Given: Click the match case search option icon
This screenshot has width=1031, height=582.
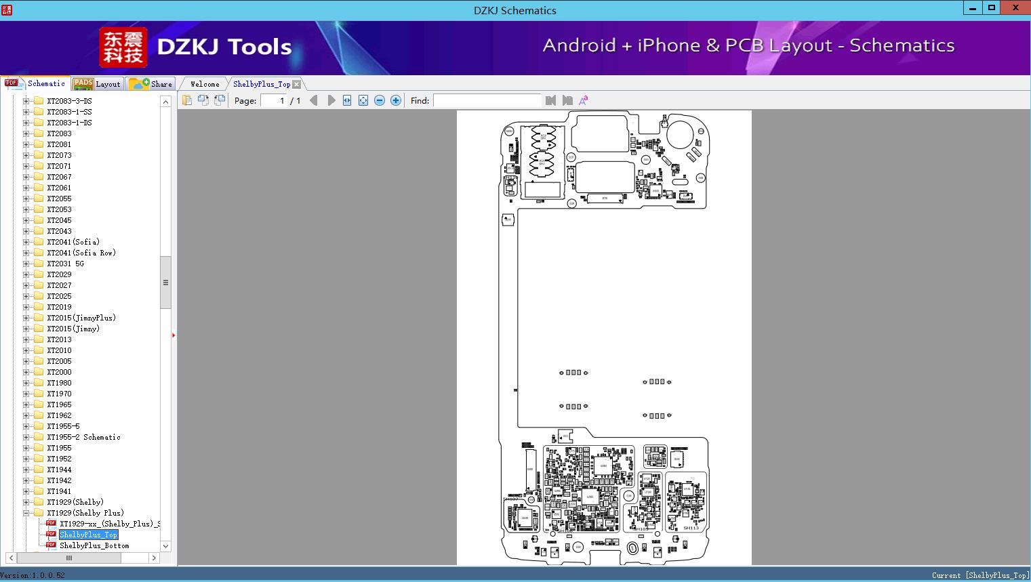Looking at the screenshot, I should click(583, 100).
